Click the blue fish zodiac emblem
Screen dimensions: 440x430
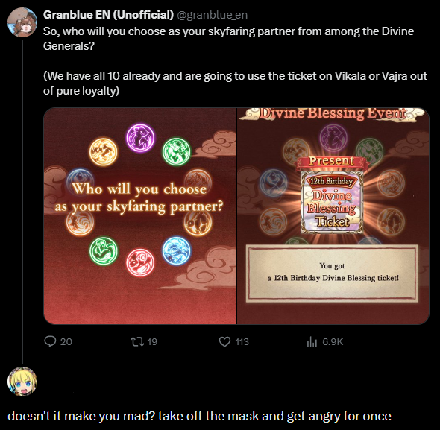(x=176, y=250)
